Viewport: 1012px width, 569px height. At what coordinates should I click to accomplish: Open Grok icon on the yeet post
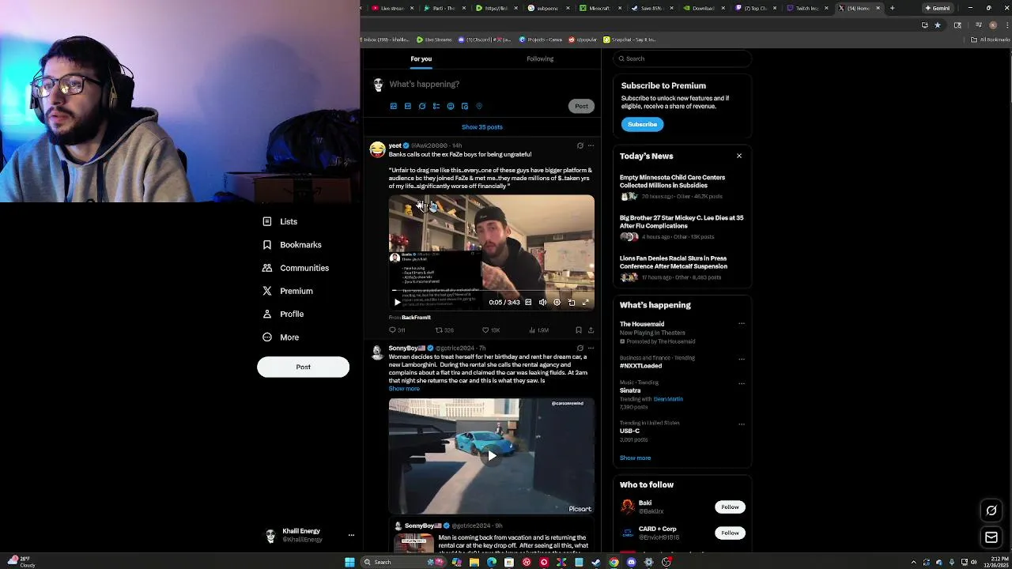pyautogui.click(x=580, y=145)
